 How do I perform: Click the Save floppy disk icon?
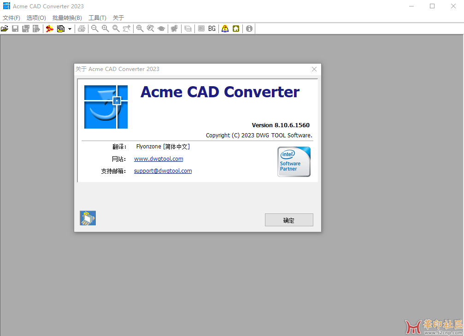click(15, 29)
